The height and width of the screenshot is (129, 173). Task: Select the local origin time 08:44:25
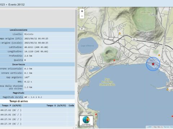pyautogui.click(x=36, y=43)
